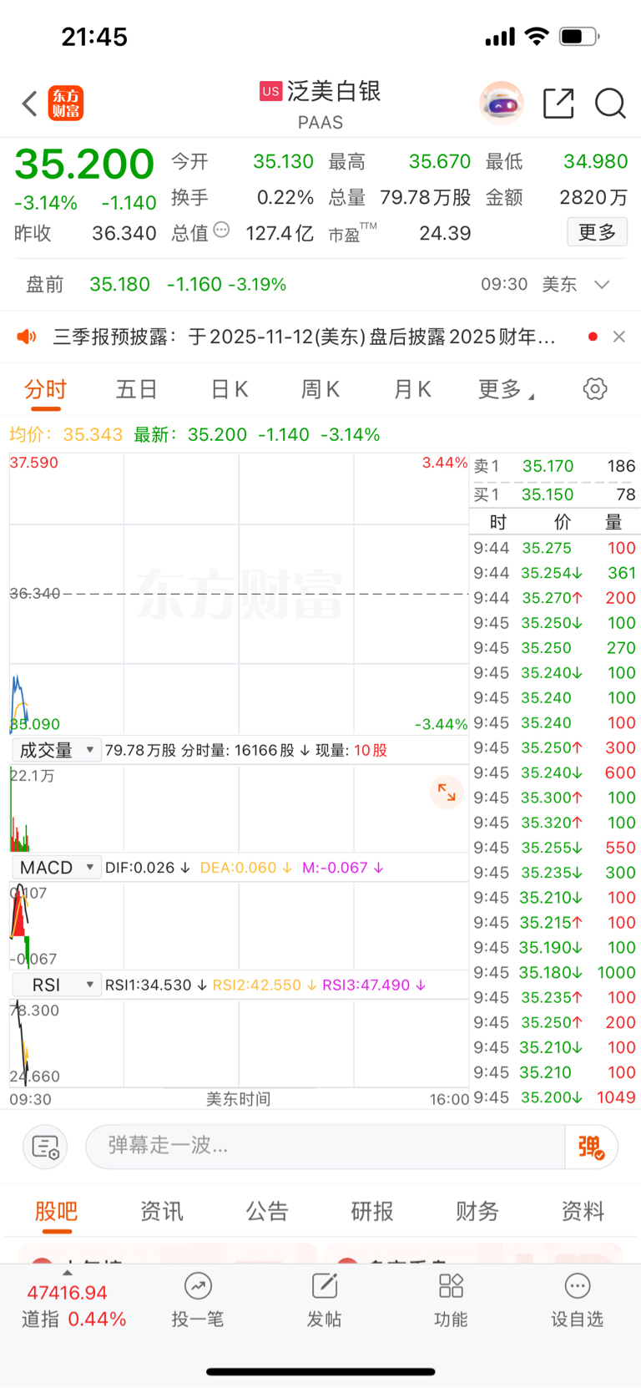
Task: Tap the 均价 35.343 value
Action: coord(93,434)
